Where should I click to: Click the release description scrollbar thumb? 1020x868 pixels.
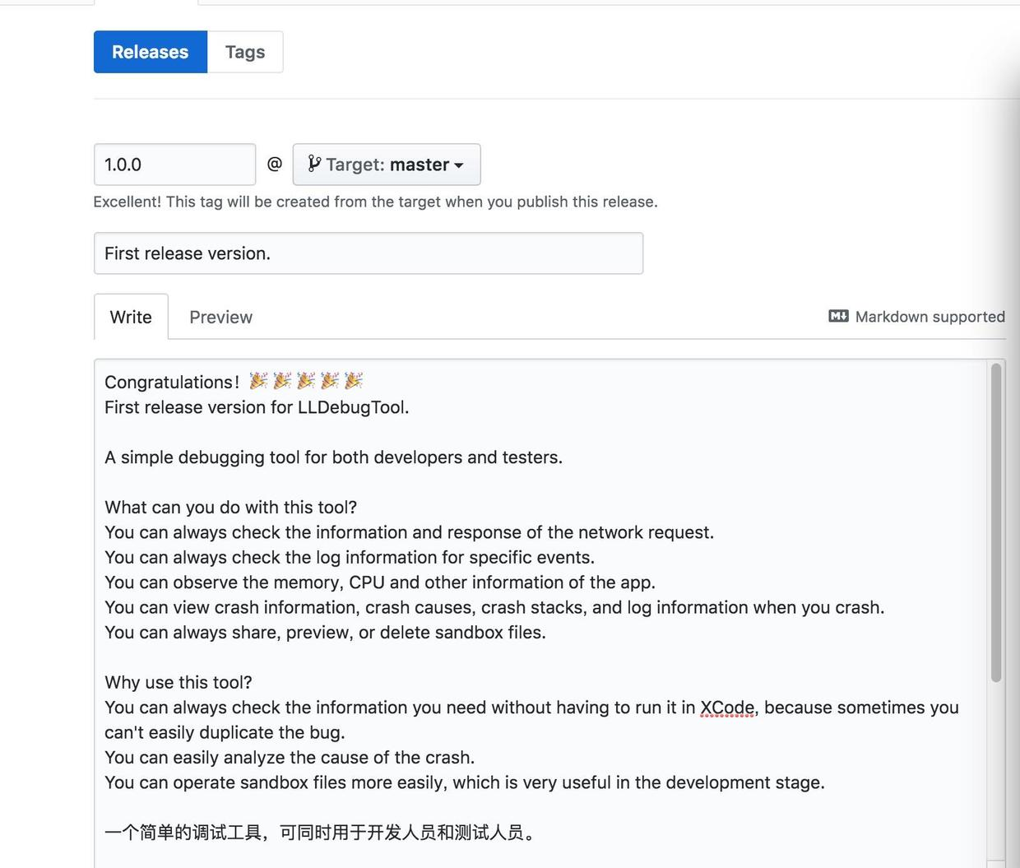tap(996, 522)
